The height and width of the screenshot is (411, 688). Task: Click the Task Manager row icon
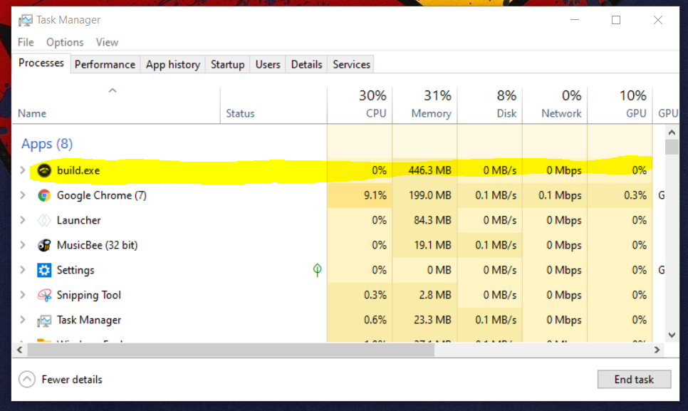[x=44, y=321]
